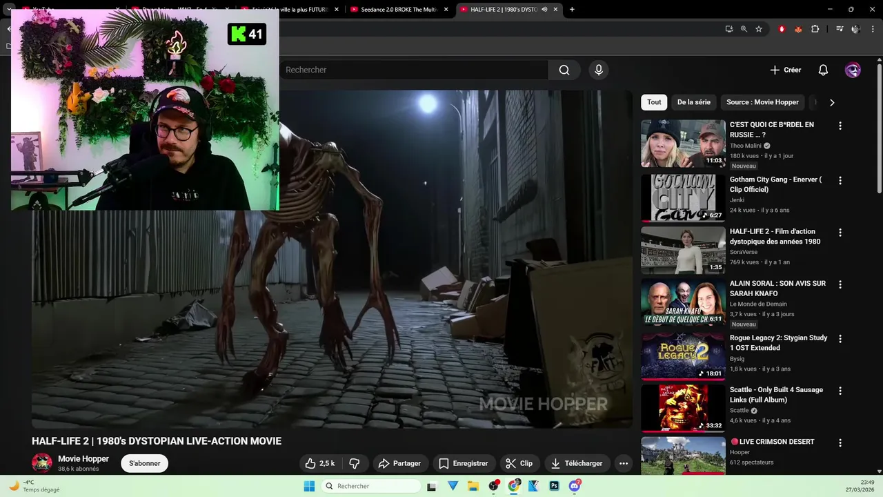Open the HALF-LIFE 2 Film d'action thumbnail
The width and height of the screenshot is (883, 497).
tap(683, 251)
